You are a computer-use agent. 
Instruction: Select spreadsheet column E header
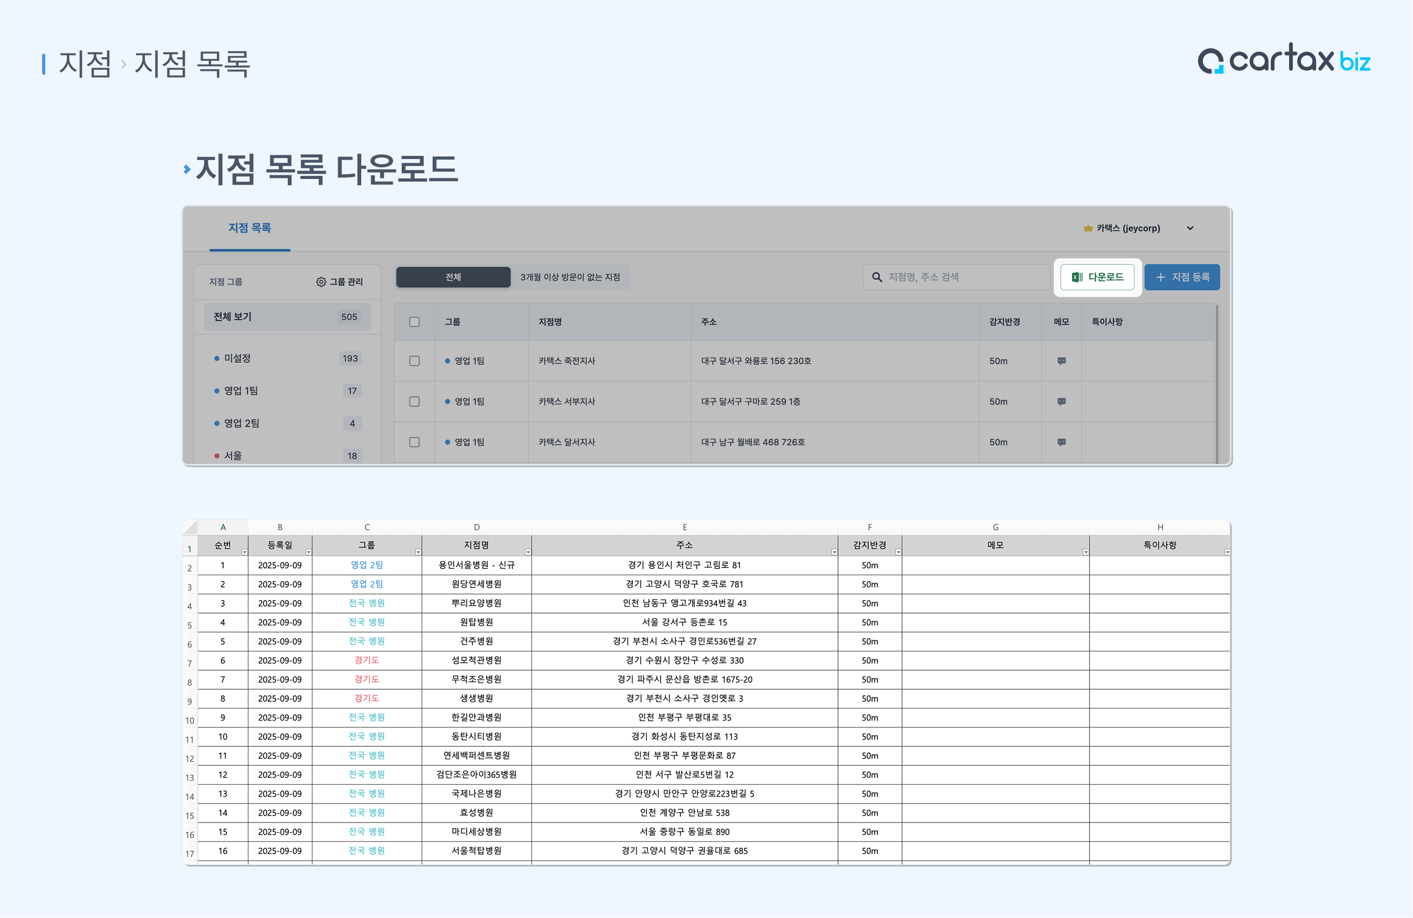point(685,527)
